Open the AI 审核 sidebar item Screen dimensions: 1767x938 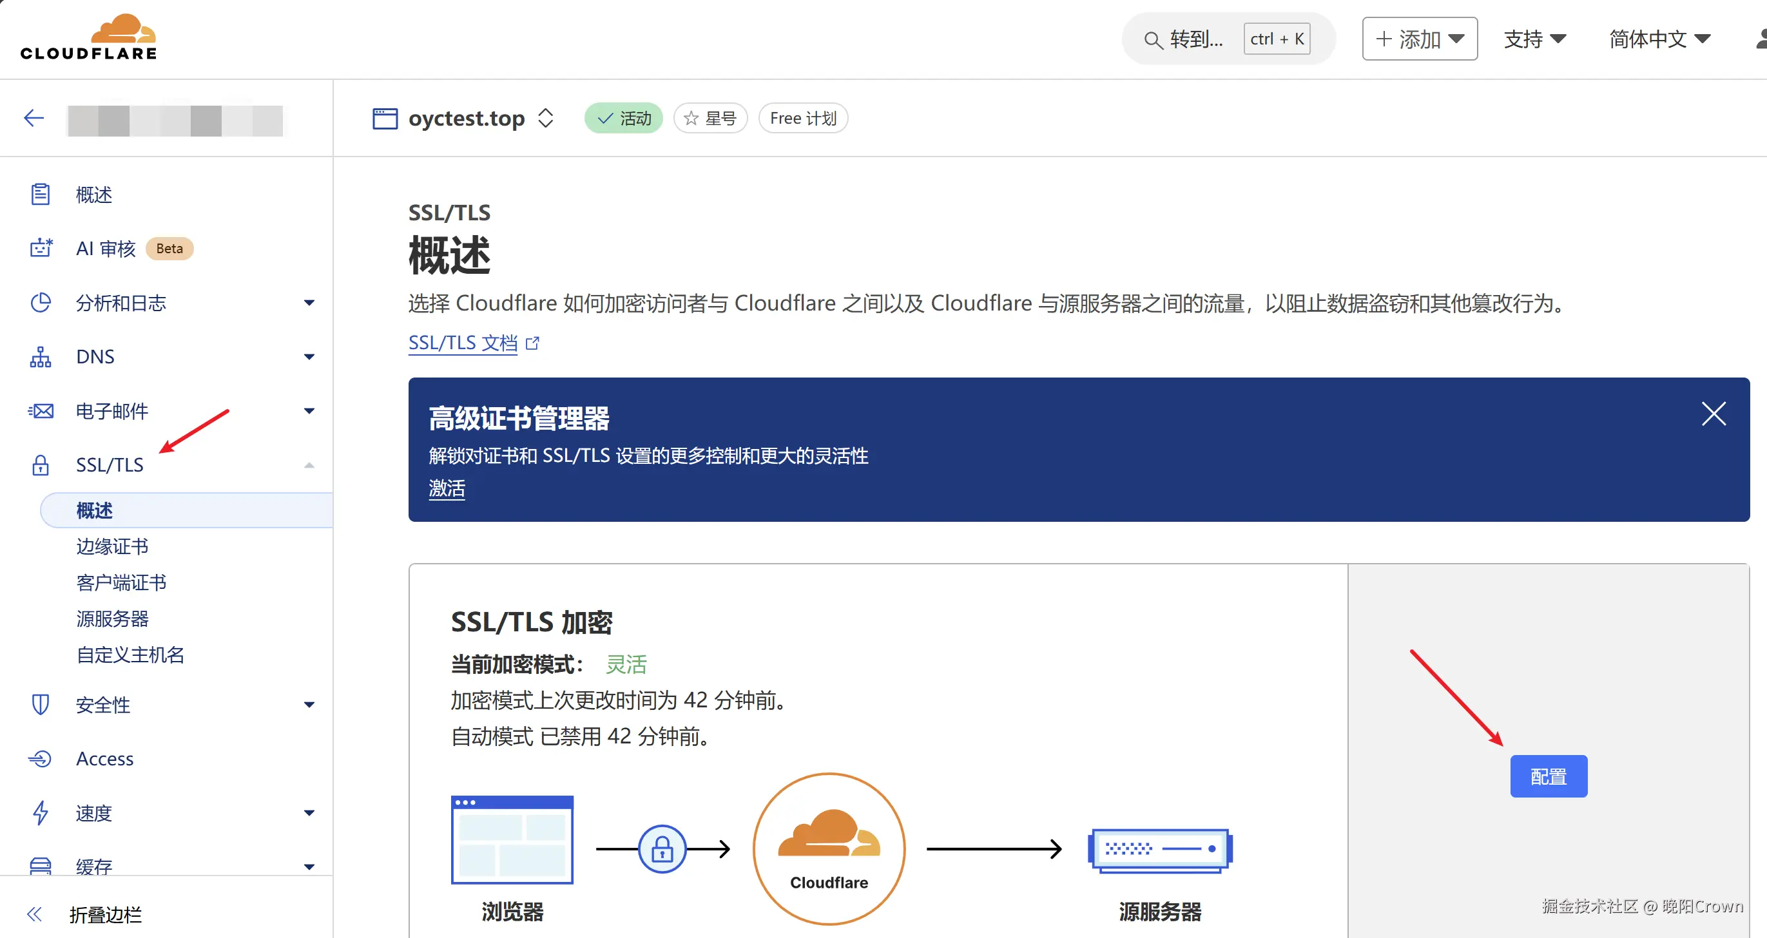pos(106,248)
